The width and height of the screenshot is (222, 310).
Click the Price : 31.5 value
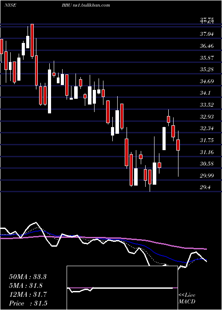pyautogui.click(x=28, y=303)
